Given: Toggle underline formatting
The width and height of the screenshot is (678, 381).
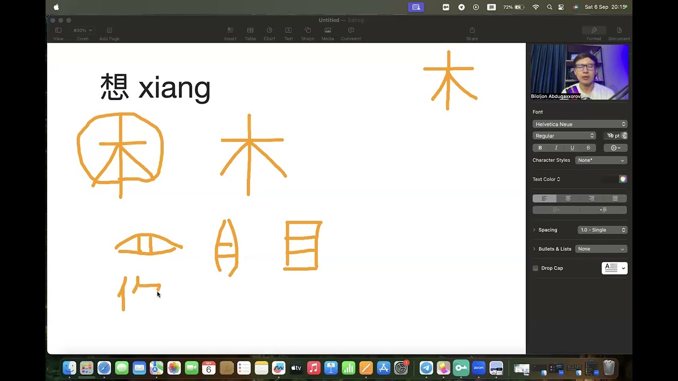Looking at the screenshot, I should pos(572,148).
